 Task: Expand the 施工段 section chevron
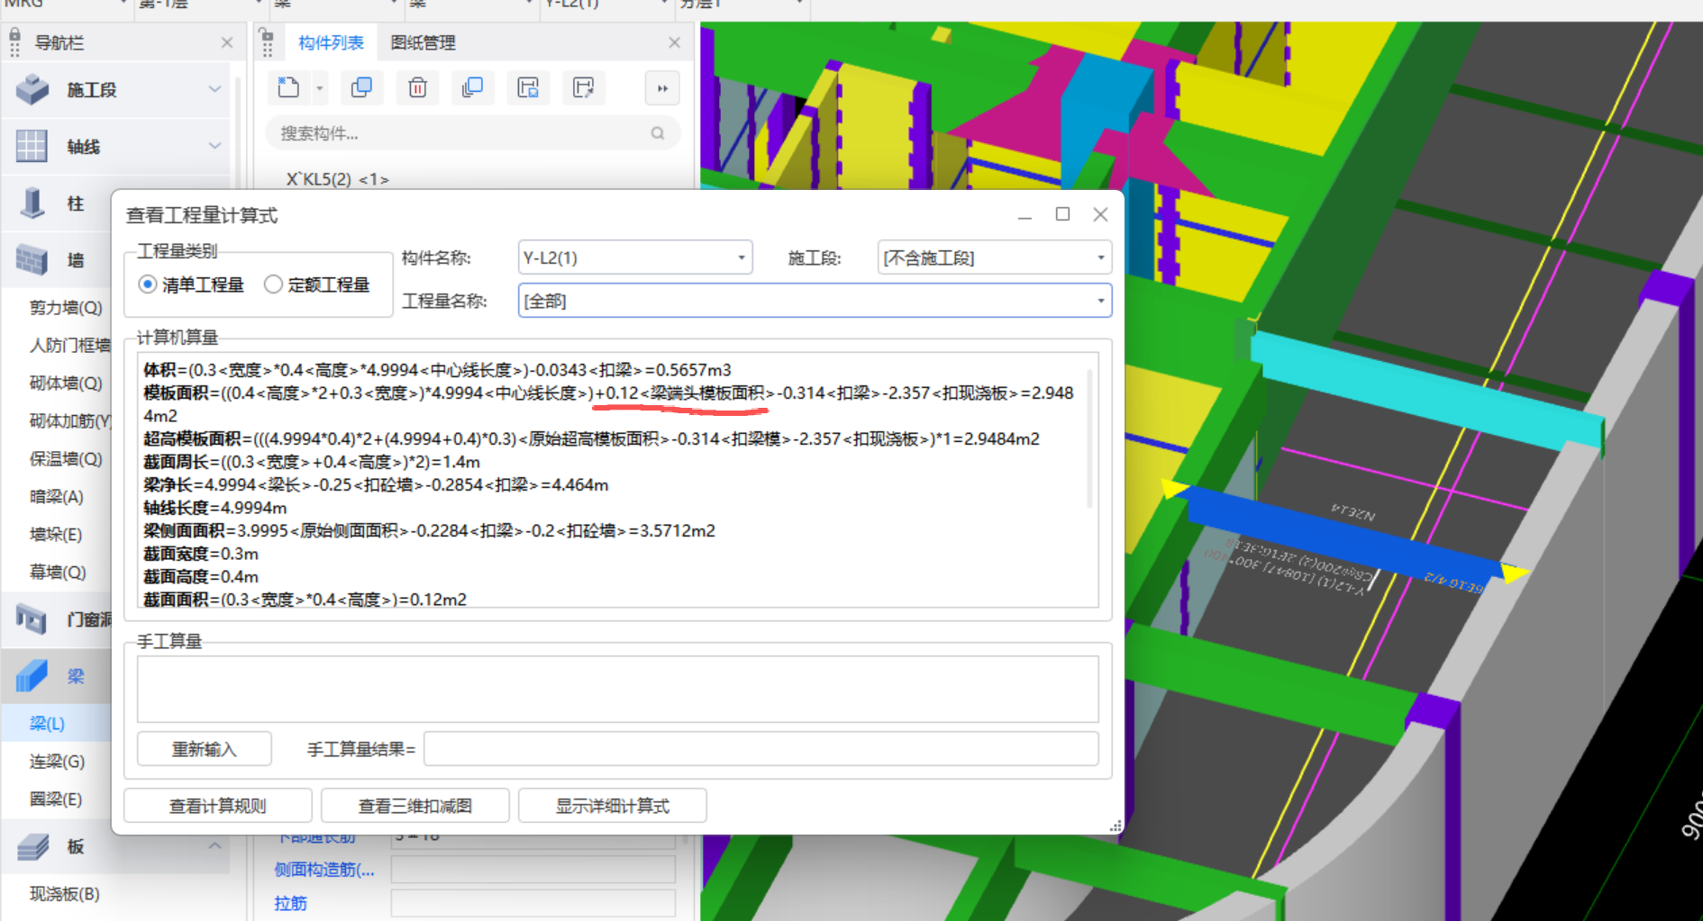coord(214,89)
